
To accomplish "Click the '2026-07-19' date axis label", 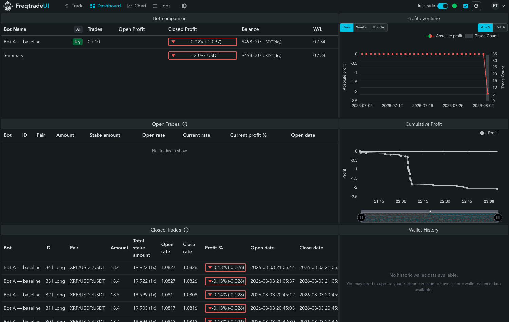I will 422,106.
